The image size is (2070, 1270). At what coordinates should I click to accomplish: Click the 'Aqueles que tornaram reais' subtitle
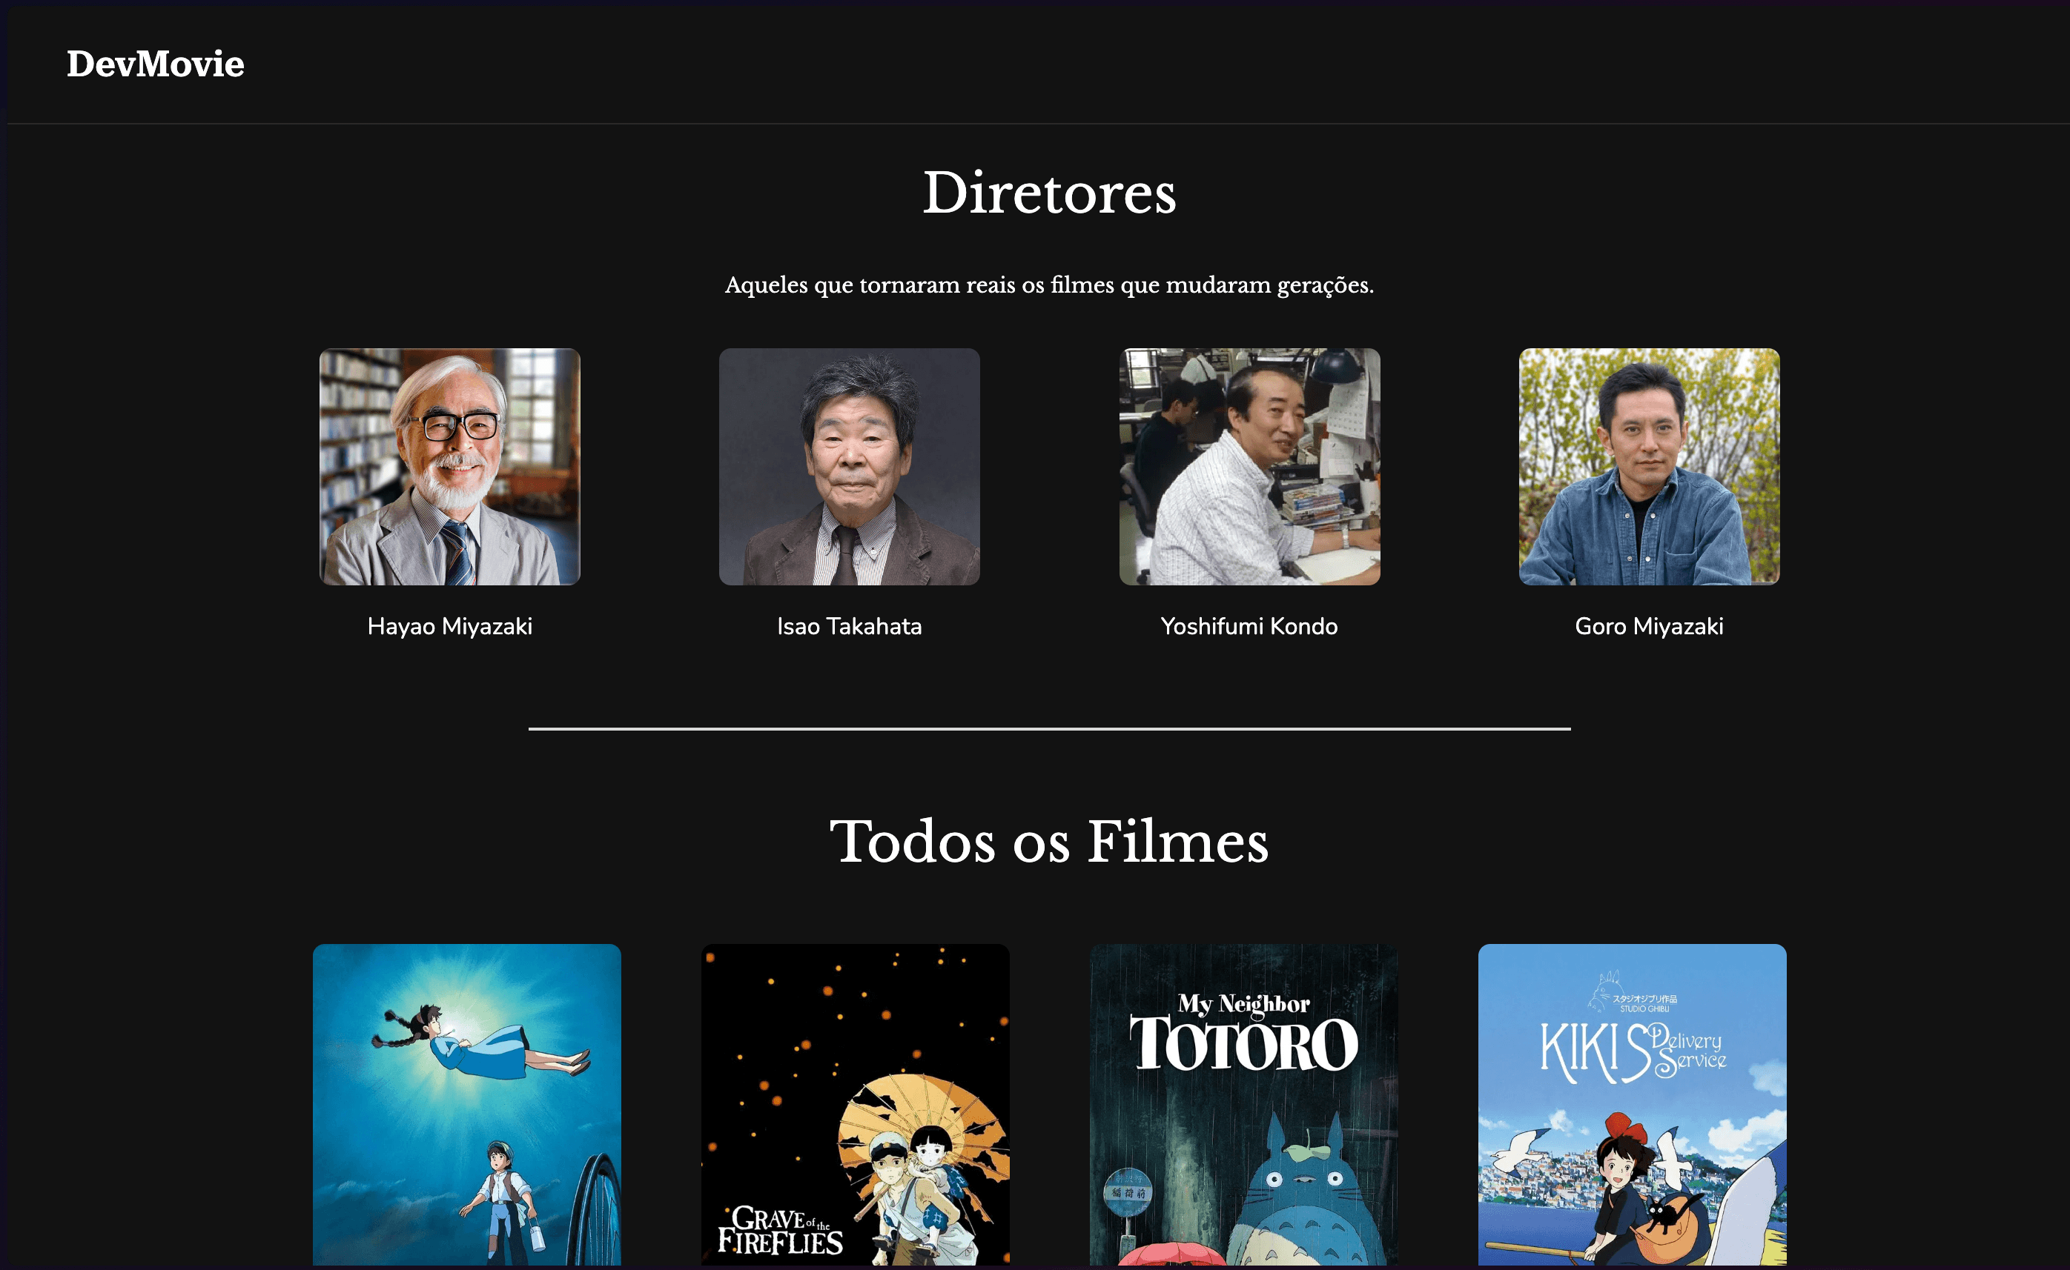pos(1049,285)
